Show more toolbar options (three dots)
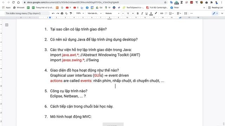Screen dimensions: 225x126 point(191,13)
